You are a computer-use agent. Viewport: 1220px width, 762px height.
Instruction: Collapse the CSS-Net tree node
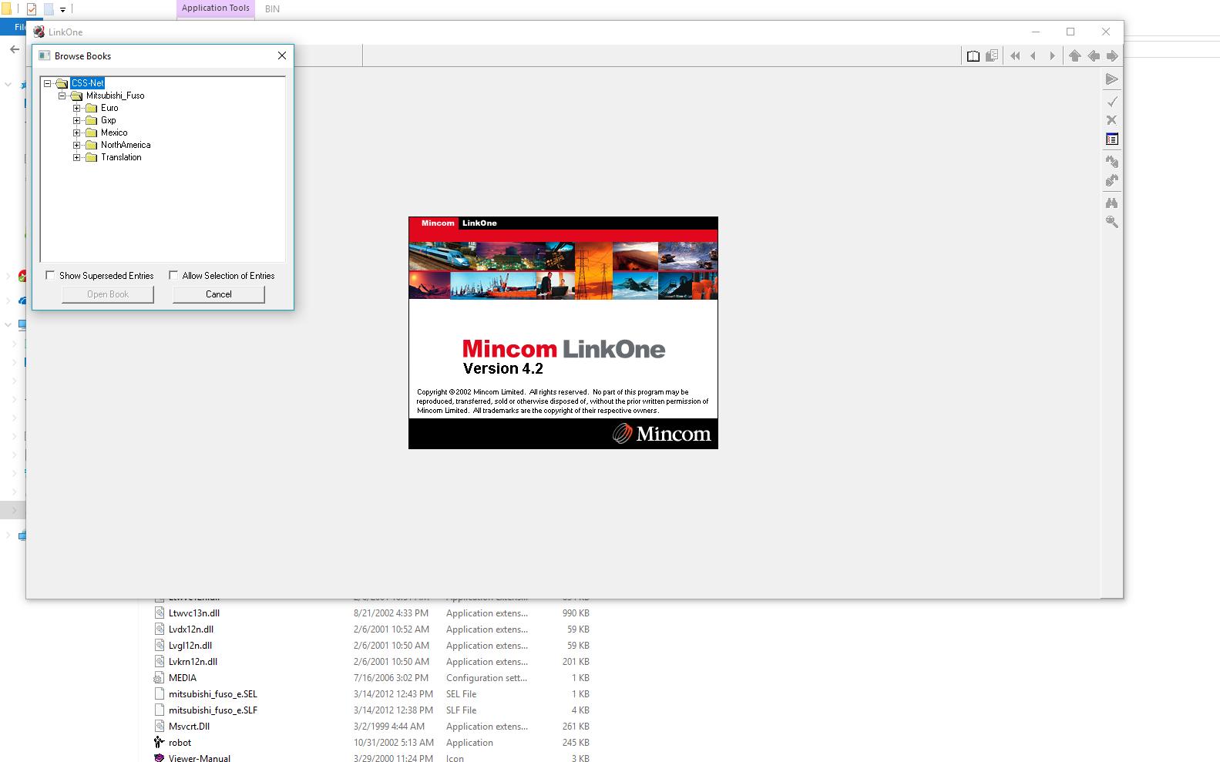tap(48, 83)
